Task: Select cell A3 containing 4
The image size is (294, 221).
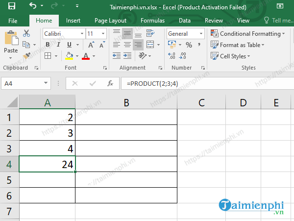Action: click(x=47, y=148)
